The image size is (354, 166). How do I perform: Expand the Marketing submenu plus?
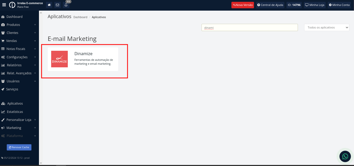tap(35, 128)
